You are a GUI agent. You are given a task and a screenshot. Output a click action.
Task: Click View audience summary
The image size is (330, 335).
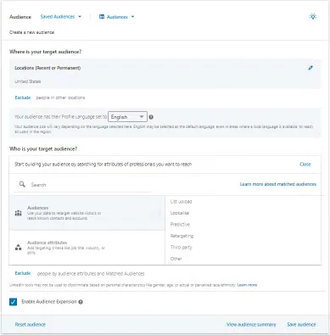251,324
